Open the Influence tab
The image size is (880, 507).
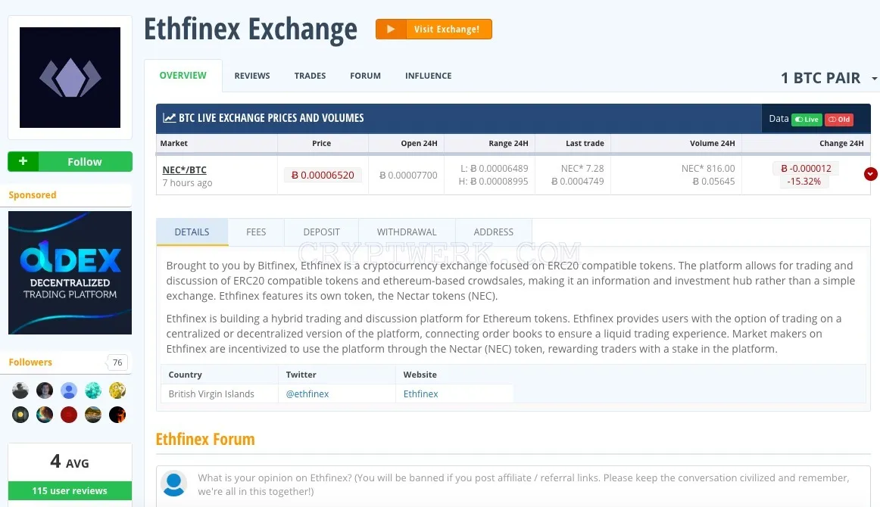pos(428,76)
